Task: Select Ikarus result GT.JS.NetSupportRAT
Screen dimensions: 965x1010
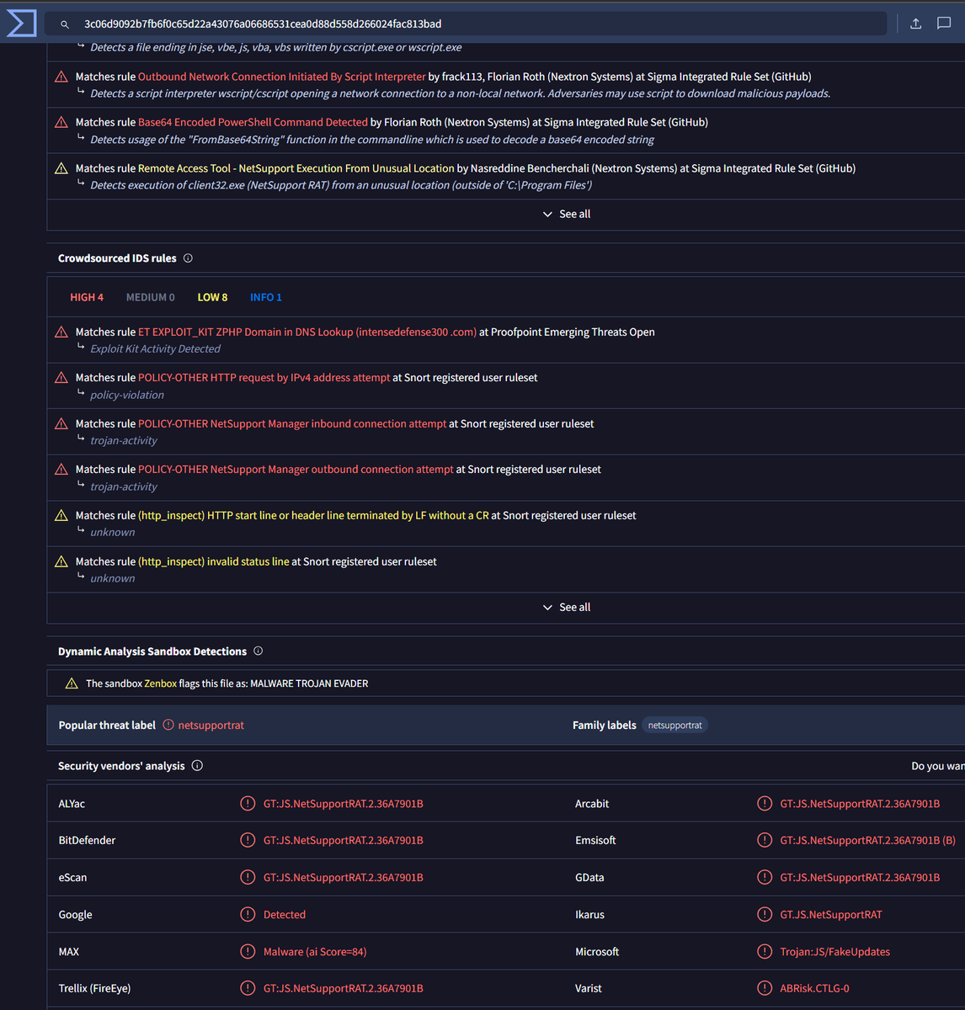Action: [x=831, y=914]
